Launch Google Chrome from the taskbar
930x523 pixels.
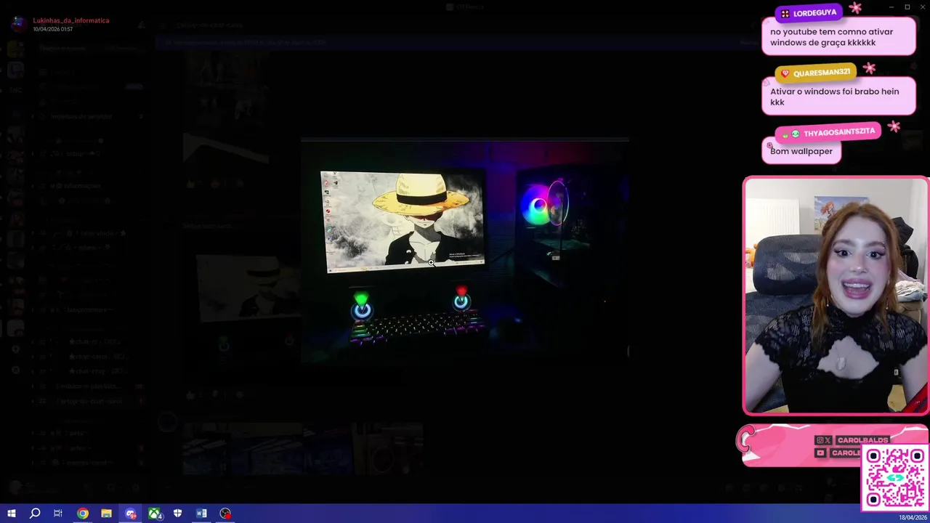pyautogui.click(x=83, y=514)
